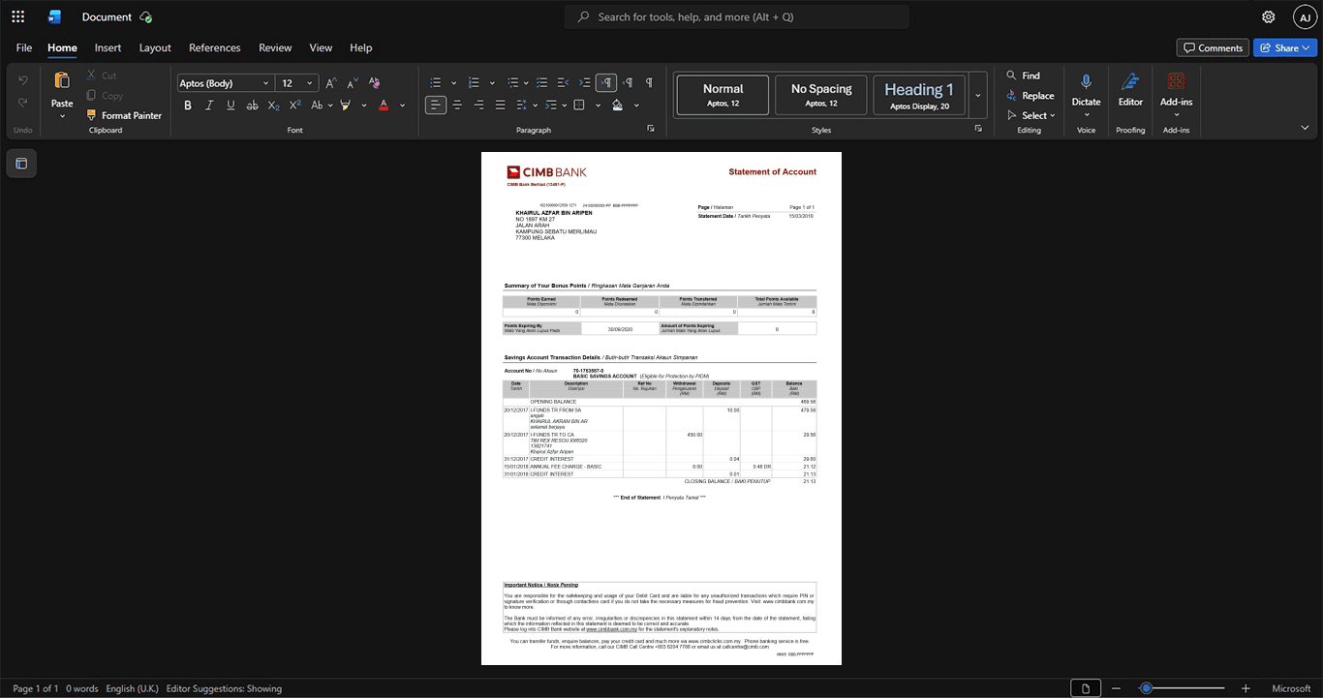Image resolution: width=1323 pixels, height=698 pixels.
Task: Switch to the Insert tab
Action: coord(108,47)
